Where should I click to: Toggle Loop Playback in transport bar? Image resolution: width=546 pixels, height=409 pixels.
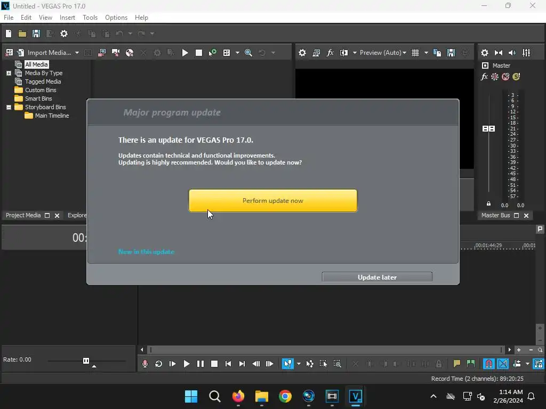coord(158,364)
